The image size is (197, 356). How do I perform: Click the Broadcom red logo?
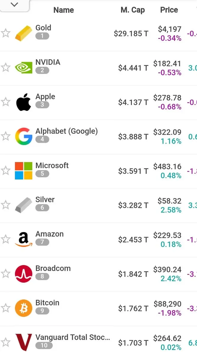[23, 274]
